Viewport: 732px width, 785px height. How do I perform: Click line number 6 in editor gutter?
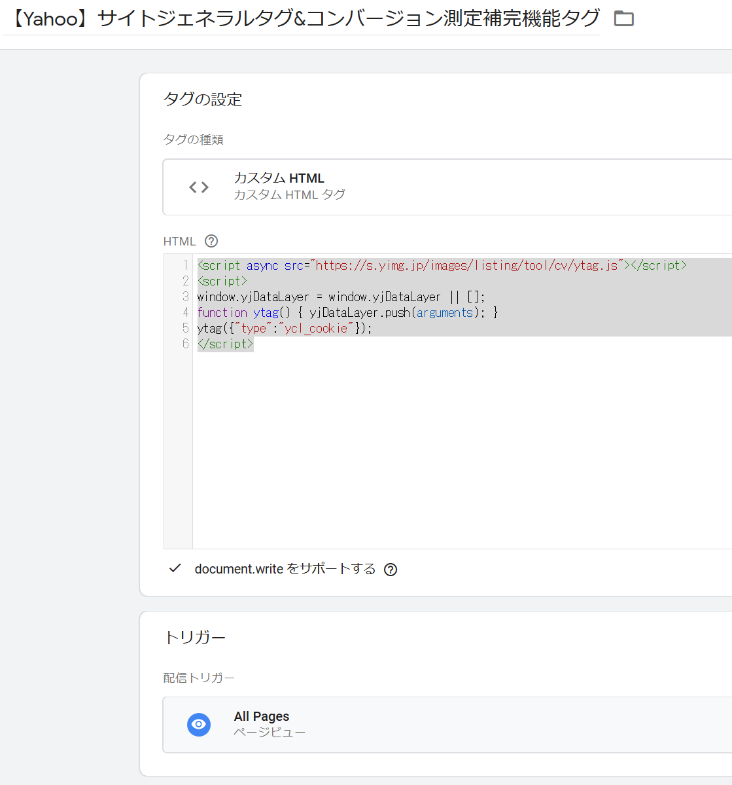(x=186, y=344)
